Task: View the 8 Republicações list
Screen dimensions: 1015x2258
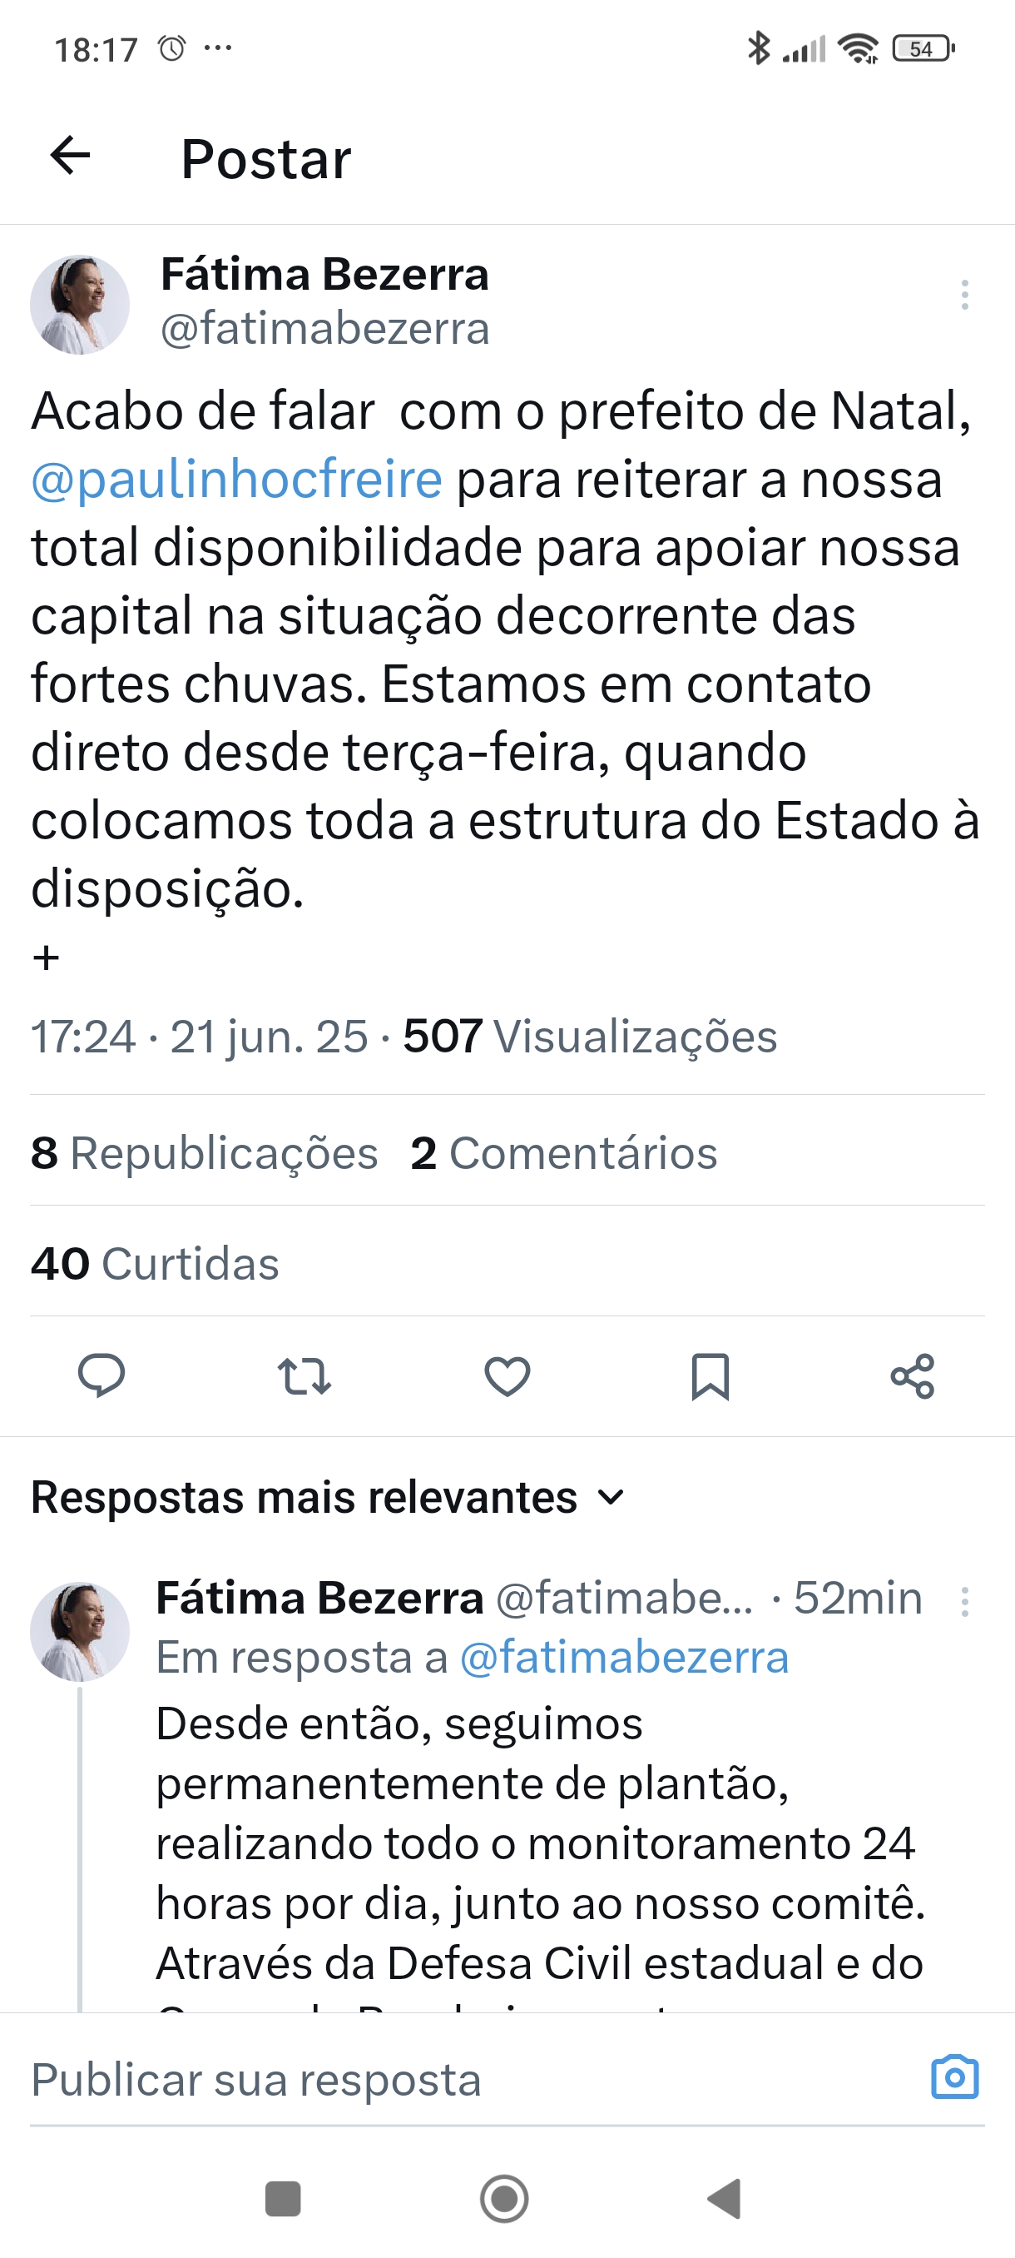Action: 204,1152
